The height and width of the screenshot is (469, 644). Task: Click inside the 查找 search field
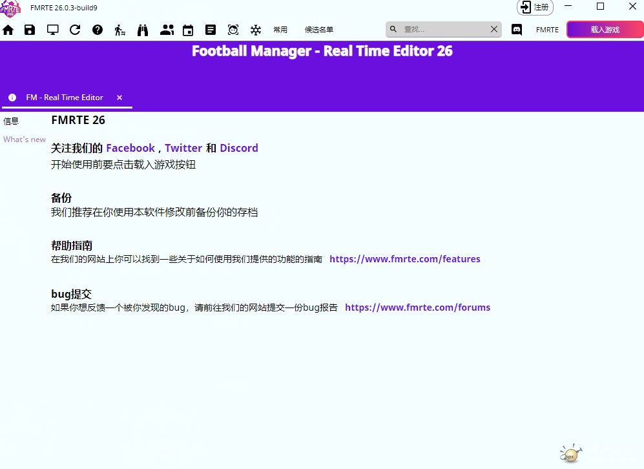(x=442, y=30)
